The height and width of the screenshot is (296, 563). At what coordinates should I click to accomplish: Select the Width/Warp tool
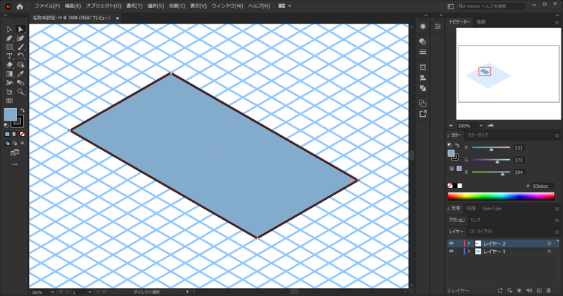tap(9, 83)
